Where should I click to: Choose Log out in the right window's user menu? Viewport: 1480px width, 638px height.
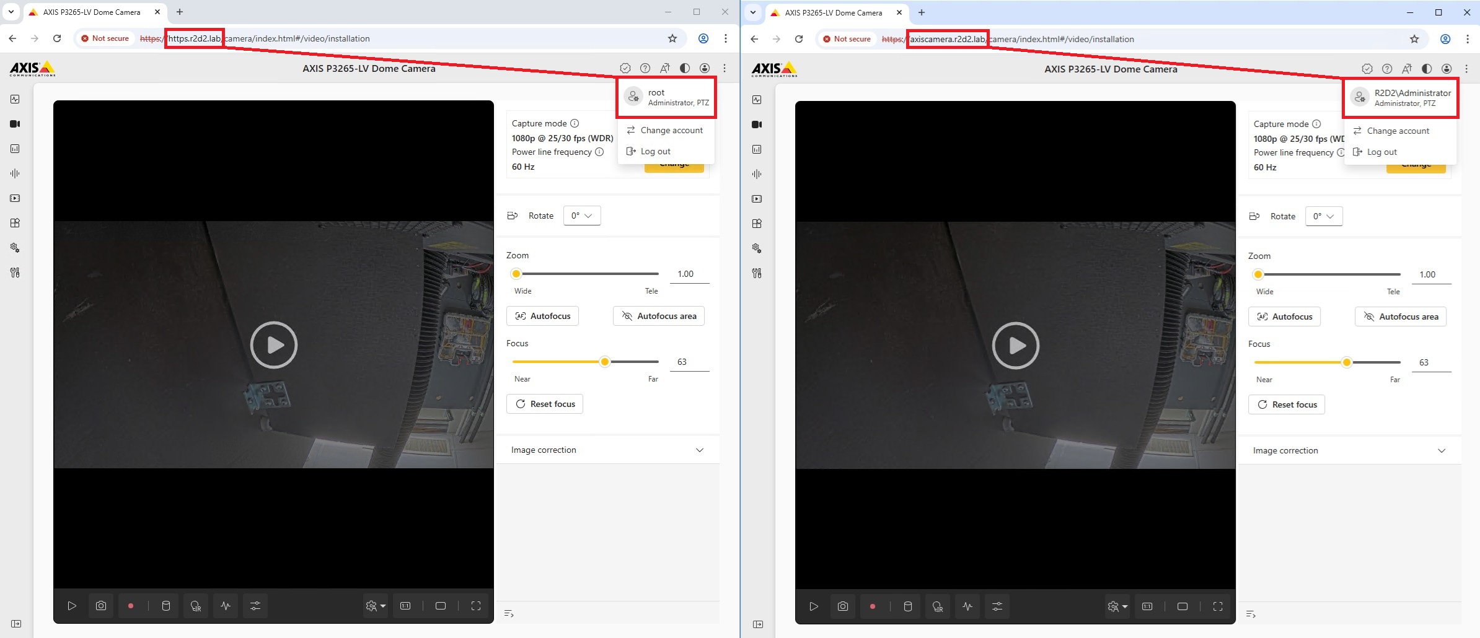(x=1381, y=152)
